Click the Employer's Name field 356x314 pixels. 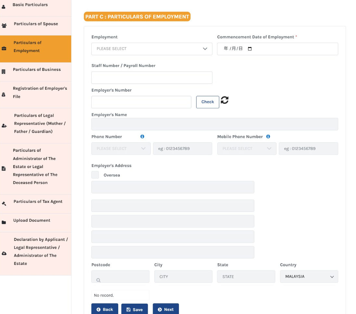215,124
